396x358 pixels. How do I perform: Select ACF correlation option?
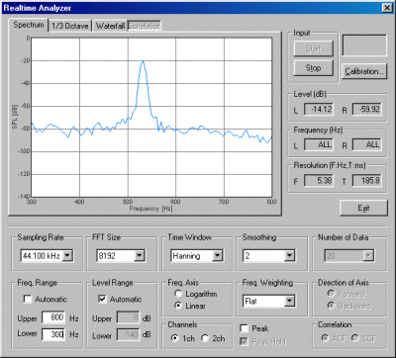pyautogui.click(x=325, y=338)
